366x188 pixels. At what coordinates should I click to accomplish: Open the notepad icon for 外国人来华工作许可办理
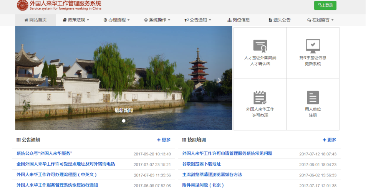click(260, 97)
